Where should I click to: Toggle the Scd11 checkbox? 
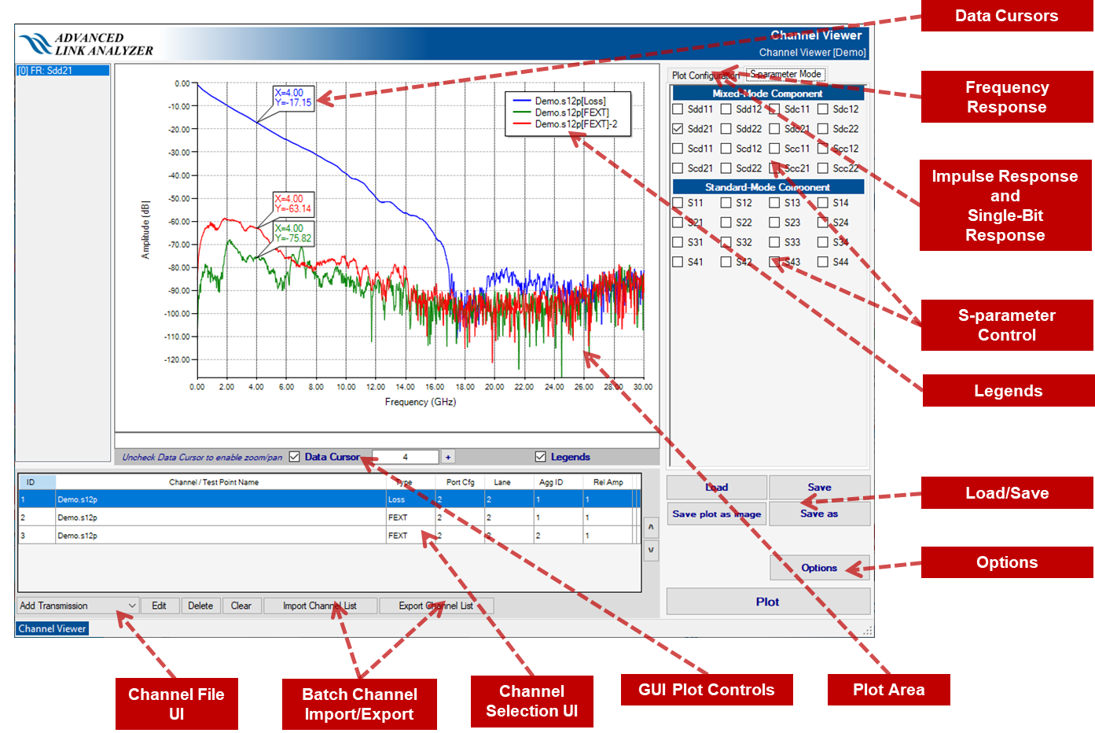click(x=678, y=149)
